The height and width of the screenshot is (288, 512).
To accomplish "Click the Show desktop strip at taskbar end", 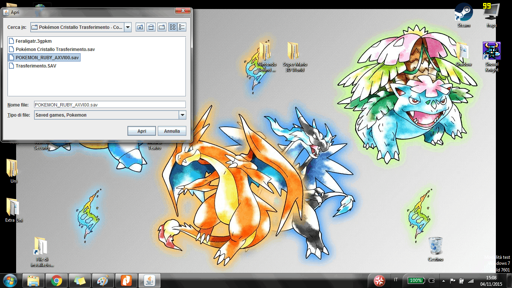I will coord(509,280).
